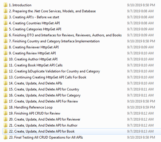This screenshot has height=142, width=161.
Task: Click folder icon for 13. Continuing Creating HttpGet API Calls
Action: pyautogui.click(x=5, y=77)
